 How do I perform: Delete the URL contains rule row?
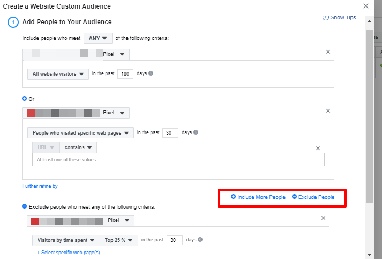[x=318, y=148]
